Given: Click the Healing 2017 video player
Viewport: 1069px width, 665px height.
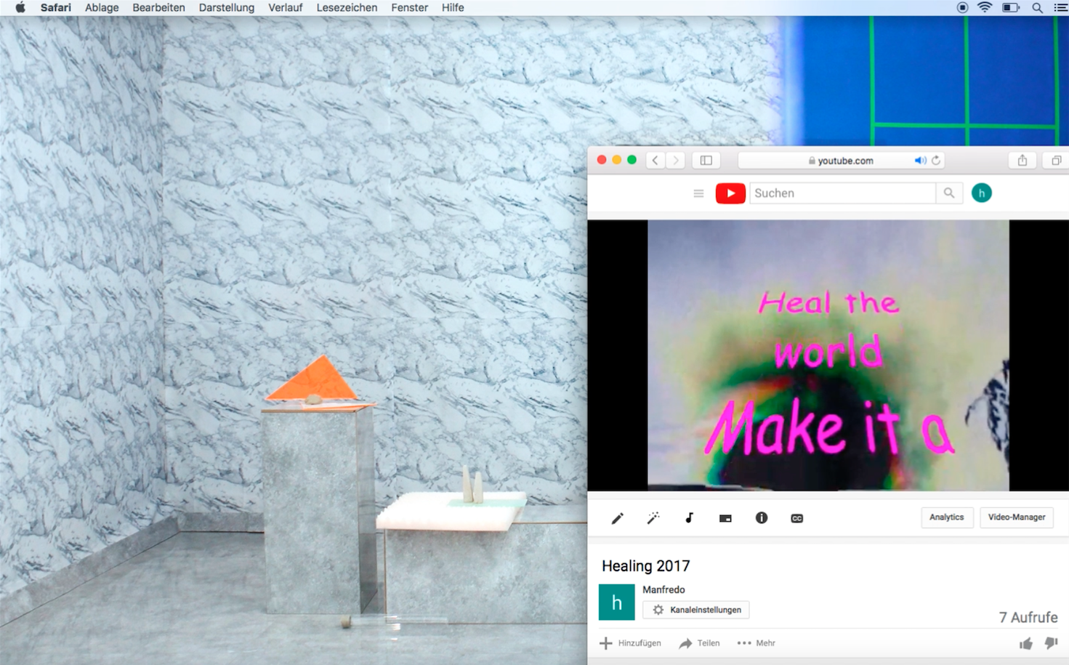Looking at the screenshot, I should (828, 355).
